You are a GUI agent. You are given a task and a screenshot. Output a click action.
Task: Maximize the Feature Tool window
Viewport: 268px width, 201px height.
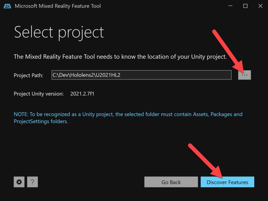(x=245, y=6)
